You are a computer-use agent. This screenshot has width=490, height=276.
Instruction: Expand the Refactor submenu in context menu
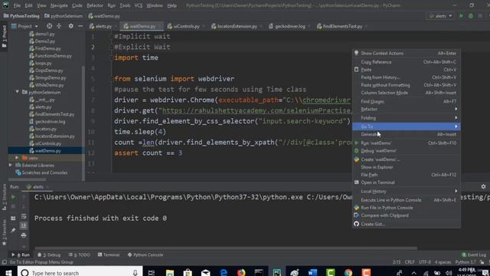point(407,109)
